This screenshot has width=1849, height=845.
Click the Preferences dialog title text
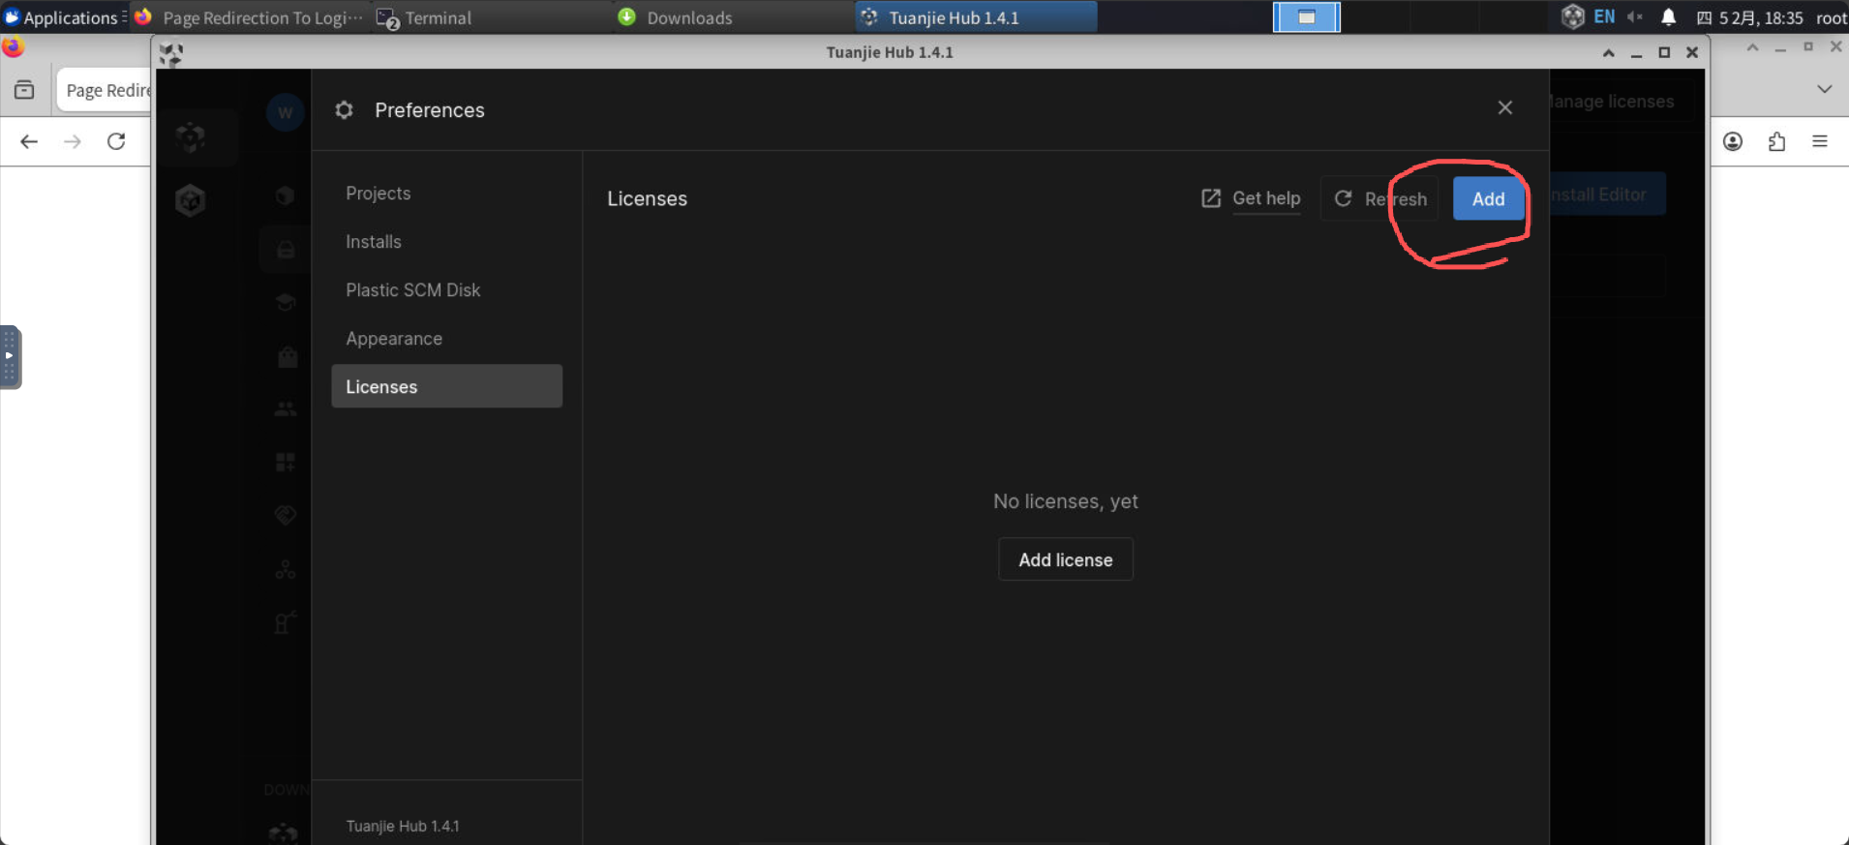tap(430, 110)
